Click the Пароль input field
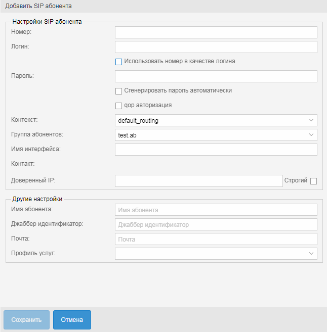Viewport: 327px width, 332px height. (x=216, y=76)
